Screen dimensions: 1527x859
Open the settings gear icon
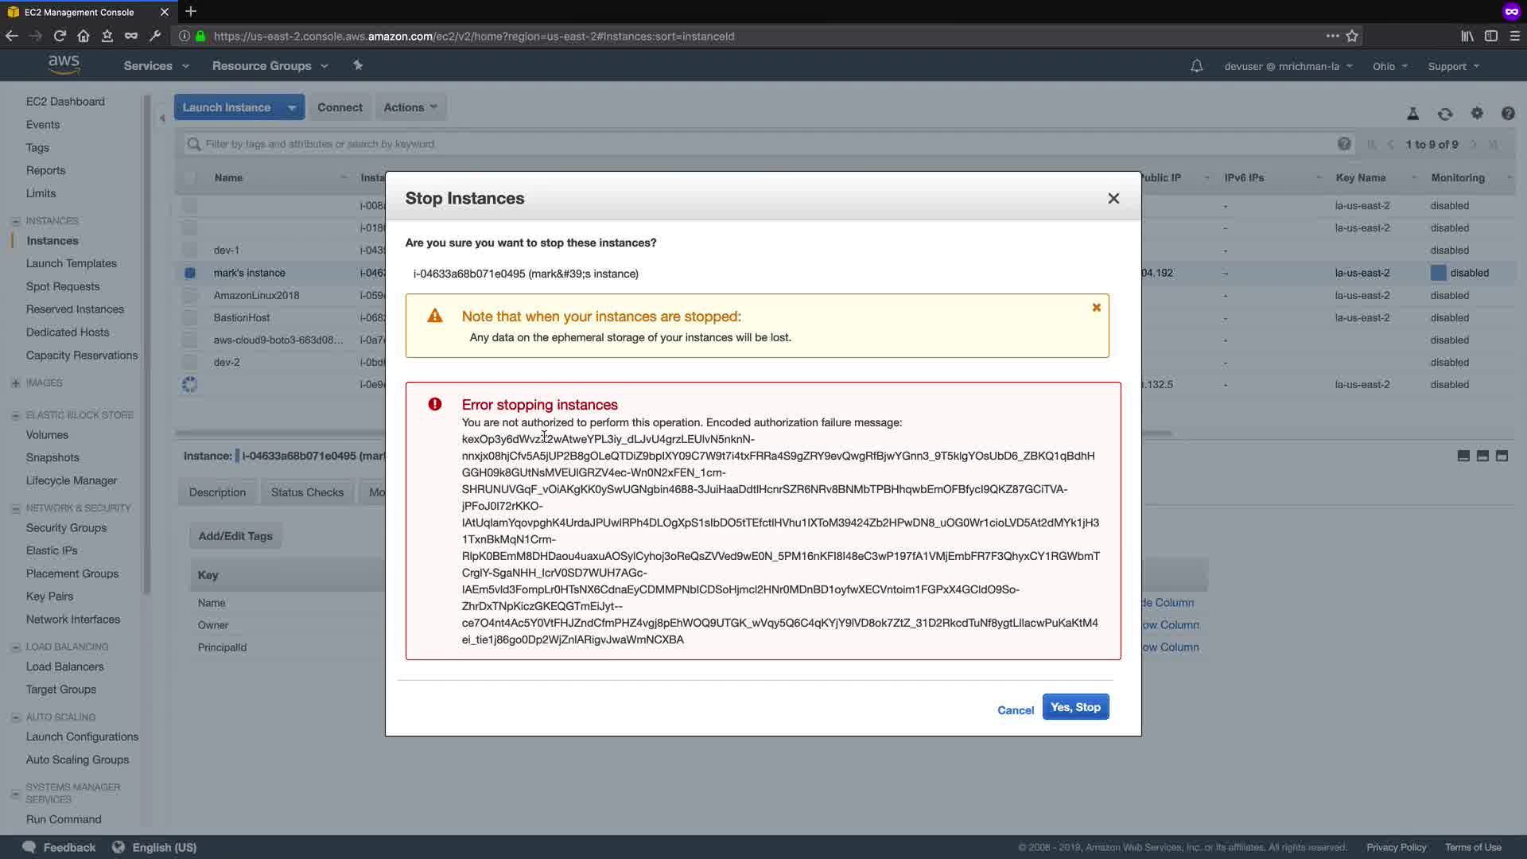point(1477,114)
